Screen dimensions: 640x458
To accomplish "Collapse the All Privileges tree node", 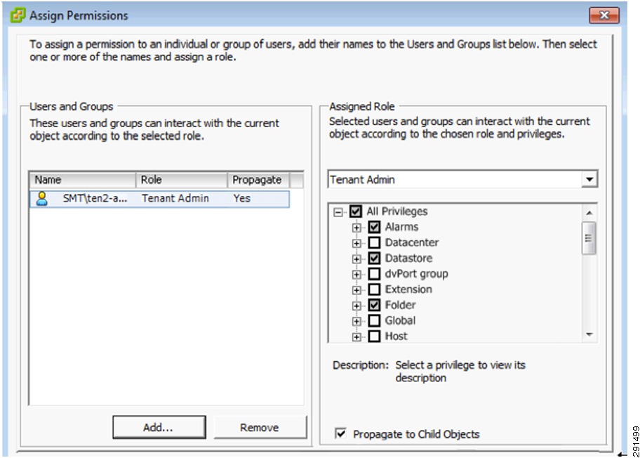I will click(338, 212).
